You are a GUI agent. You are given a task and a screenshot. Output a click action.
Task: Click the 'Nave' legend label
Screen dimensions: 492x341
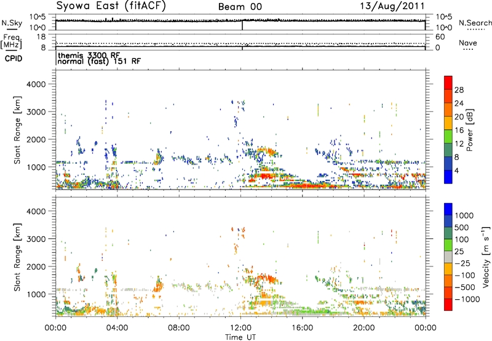[x=468, y=43]
